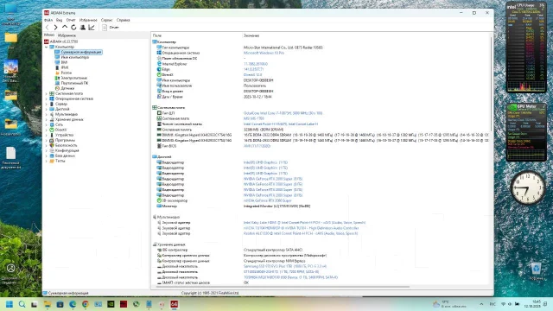Viewport: 553px width, 311px height.
Task: Select Имя компьютера in the tree
Action: [x=75, y=57]
